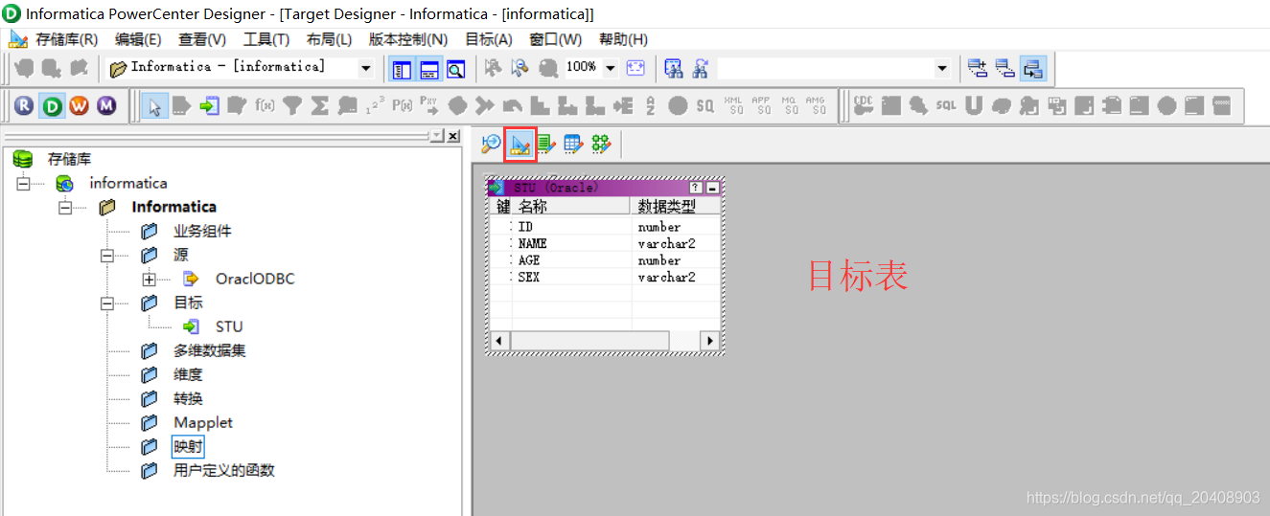Screen dimensions: 1270x516
Task: Open the Source Analyzer workspace tool
Action: tap(491, 144)
